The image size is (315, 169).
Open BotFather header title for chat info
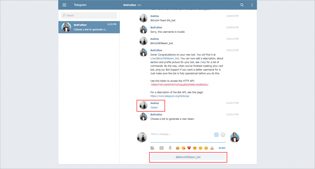(130, 5)
